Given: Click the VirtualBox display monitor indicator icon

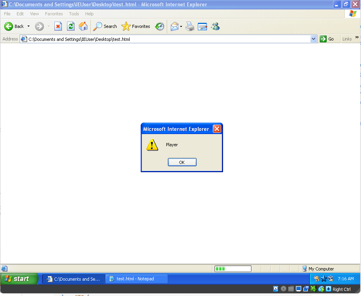Looking at the screenshot, I should coord(298,289).
